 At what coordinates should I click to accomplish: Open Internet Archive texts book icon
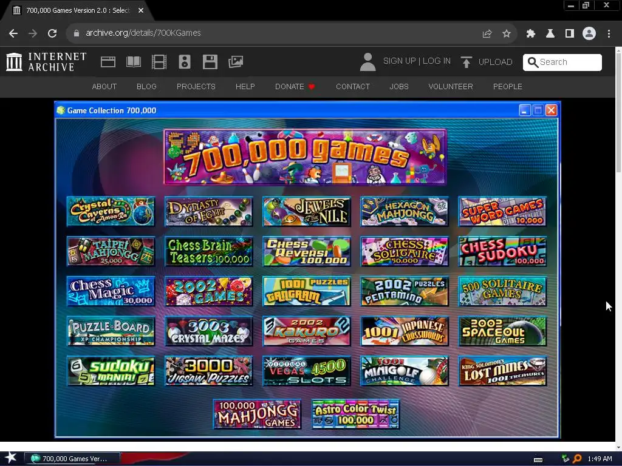point(133,62)
